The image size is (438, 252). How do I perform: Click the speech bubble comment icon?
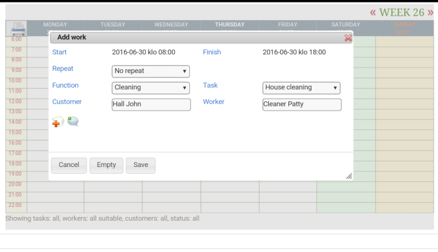73,121
